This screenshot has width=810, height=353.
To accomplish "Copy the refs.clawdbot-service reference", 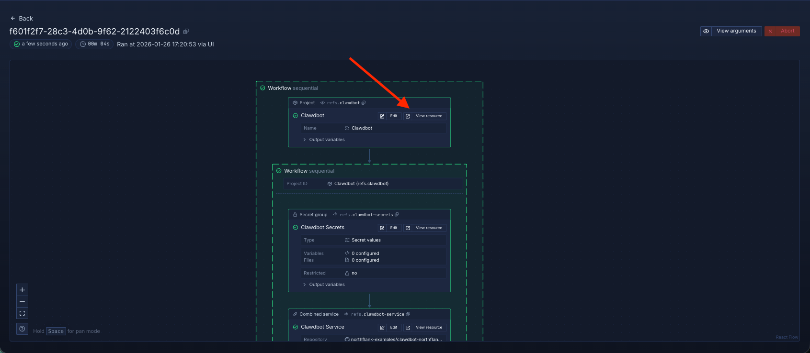I will [x=408, y=314].
